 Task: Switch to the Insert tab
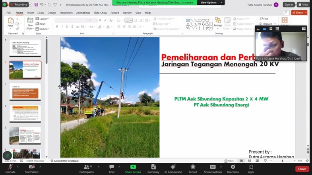(30, 13)
